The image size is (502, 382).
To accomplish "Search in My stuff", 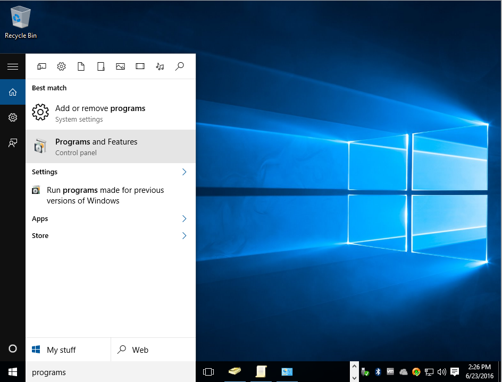I will pos(68,350).
